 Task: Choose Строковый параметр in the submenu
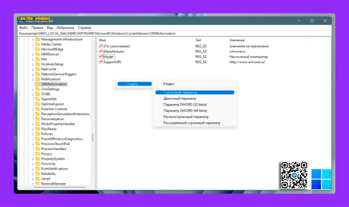tap(195, 92)
